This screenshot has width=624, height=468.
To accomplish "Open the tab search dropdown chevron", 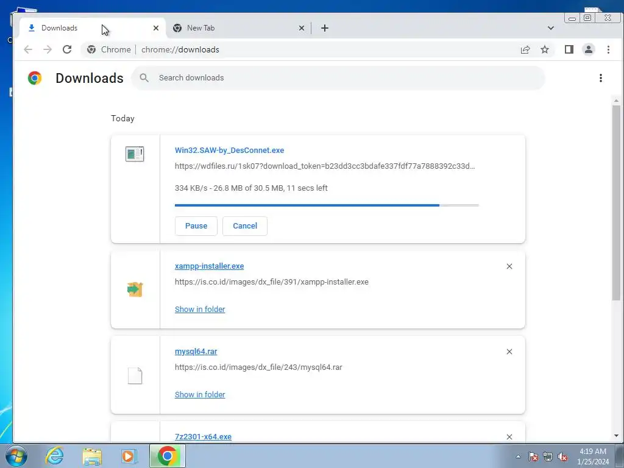I will pos(551,28).
